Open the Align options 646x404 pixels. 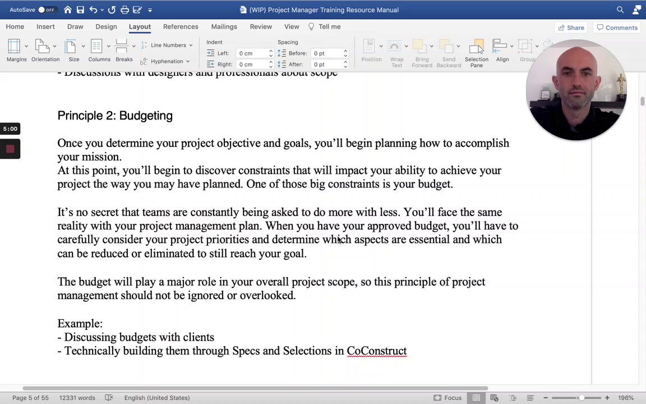point(502,50)
